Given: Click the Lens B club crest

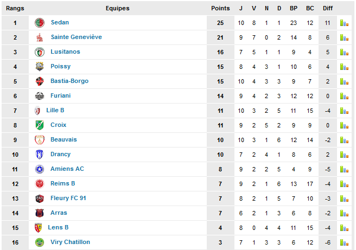Looking at the screenshot, I should point(38,228).
